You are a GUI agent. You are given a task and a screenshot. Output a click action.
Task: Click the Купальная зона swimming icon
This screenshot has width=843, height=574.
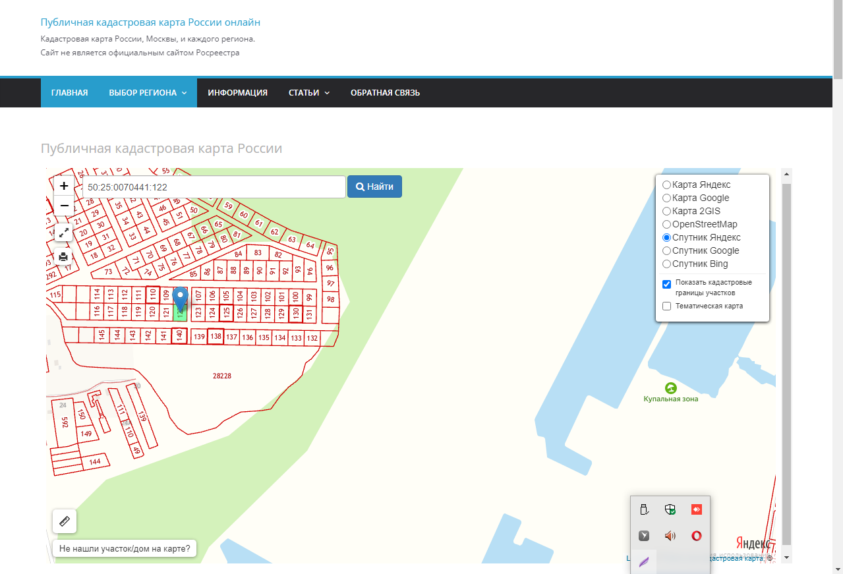coord(670,387)
